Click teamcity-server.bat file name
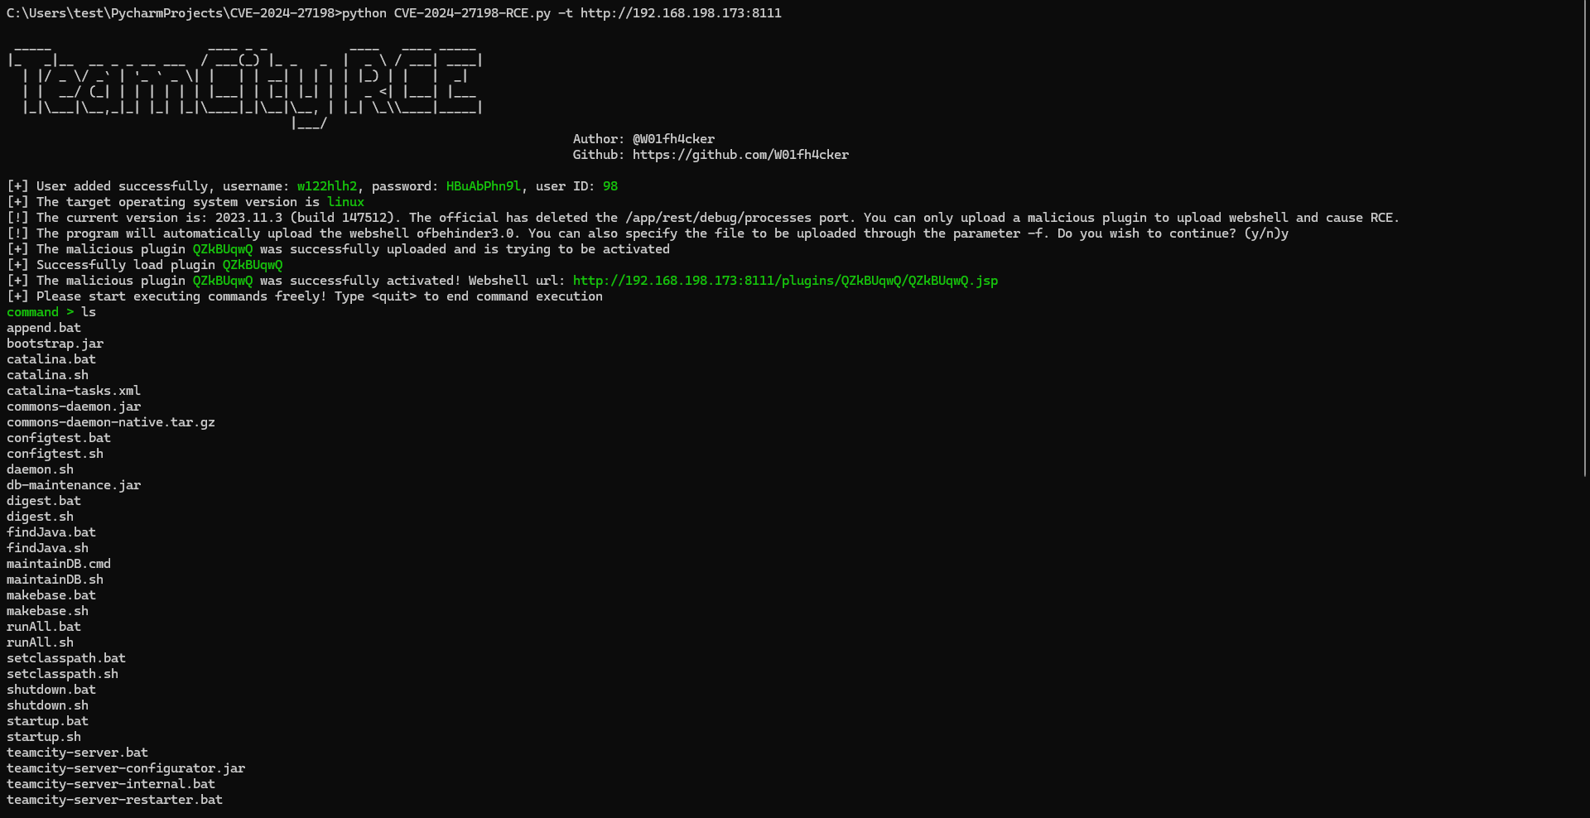Viewport: 1590px width, 818px height. tap(78, 753)
